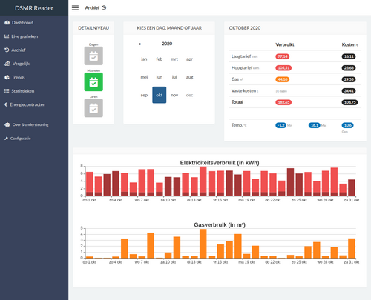This screenshot has height=300, width=371.
Task: Click the Configuratie wrench icon
Action: coord(7,139)
